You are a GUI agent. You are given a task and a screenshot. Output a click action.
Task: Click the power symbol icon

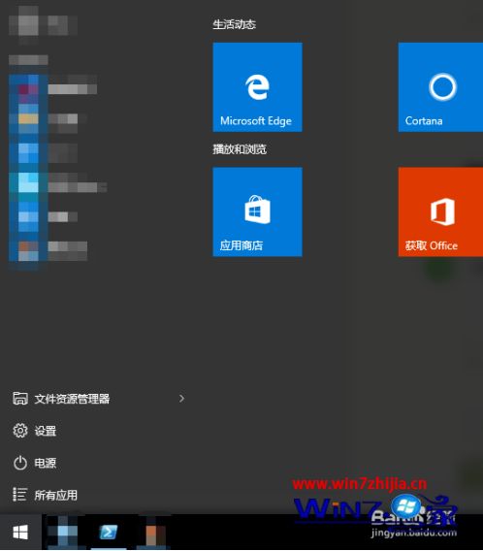tap(20, 463)
